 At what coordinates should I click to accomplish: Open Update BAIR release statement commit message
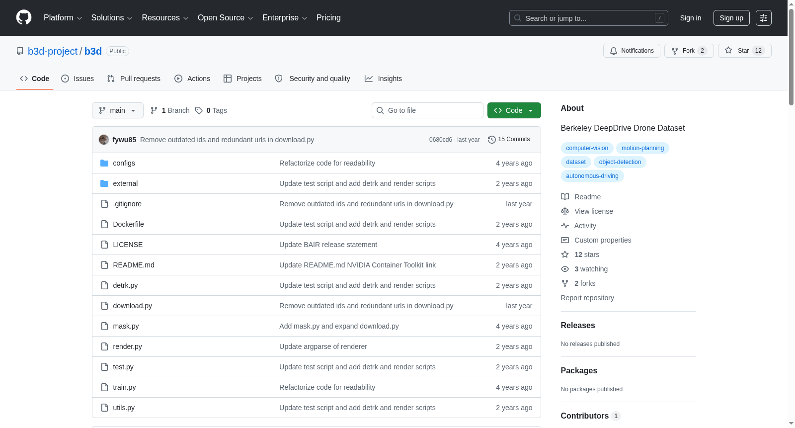pyautogui.click(x=328, y=245)
